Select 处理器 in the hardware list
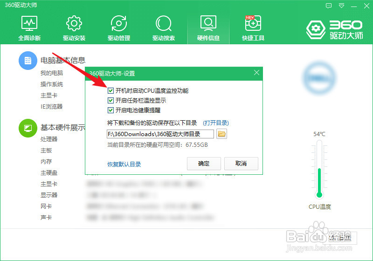 click(x=49, y=139)
